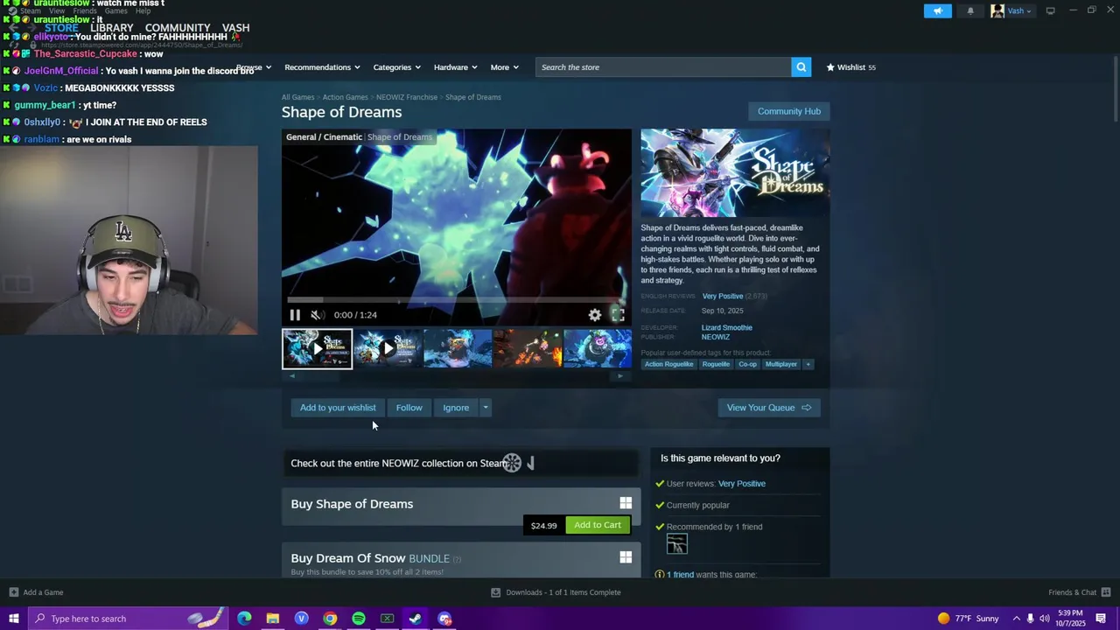Open the LIBRARY tab
The image size is (1120, 630).
(x=111, y=28)
